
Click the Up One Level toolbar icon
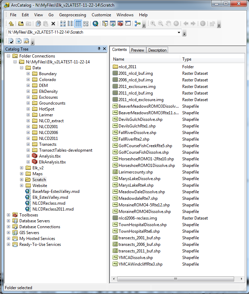11,24
